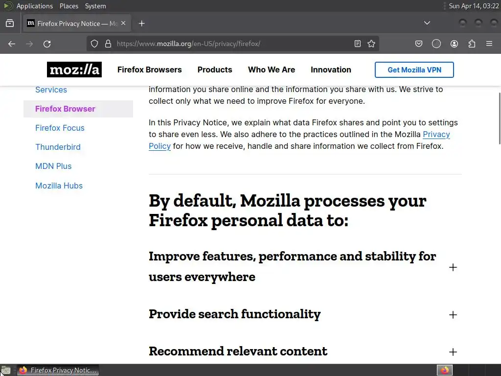
Task: Open the Save to Pocket icon
Action: 419,44
